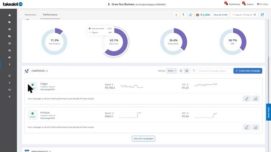Screen dimensions: 271x152
Task: Click Buy Ad Credit button
Action: pos(220,15)
